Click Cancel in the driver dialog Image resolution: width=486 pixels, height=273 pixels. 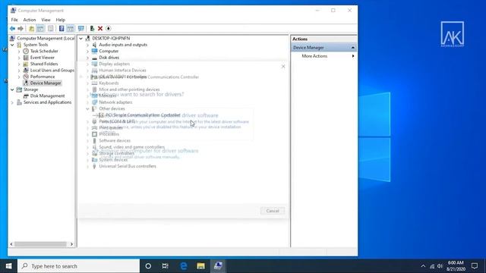coord(273,211)
